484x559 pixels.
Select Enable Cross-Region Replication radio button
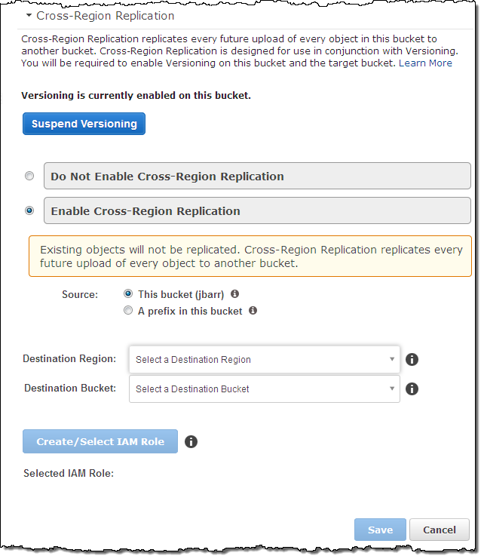pyautogui.click(x=29, y=211)
